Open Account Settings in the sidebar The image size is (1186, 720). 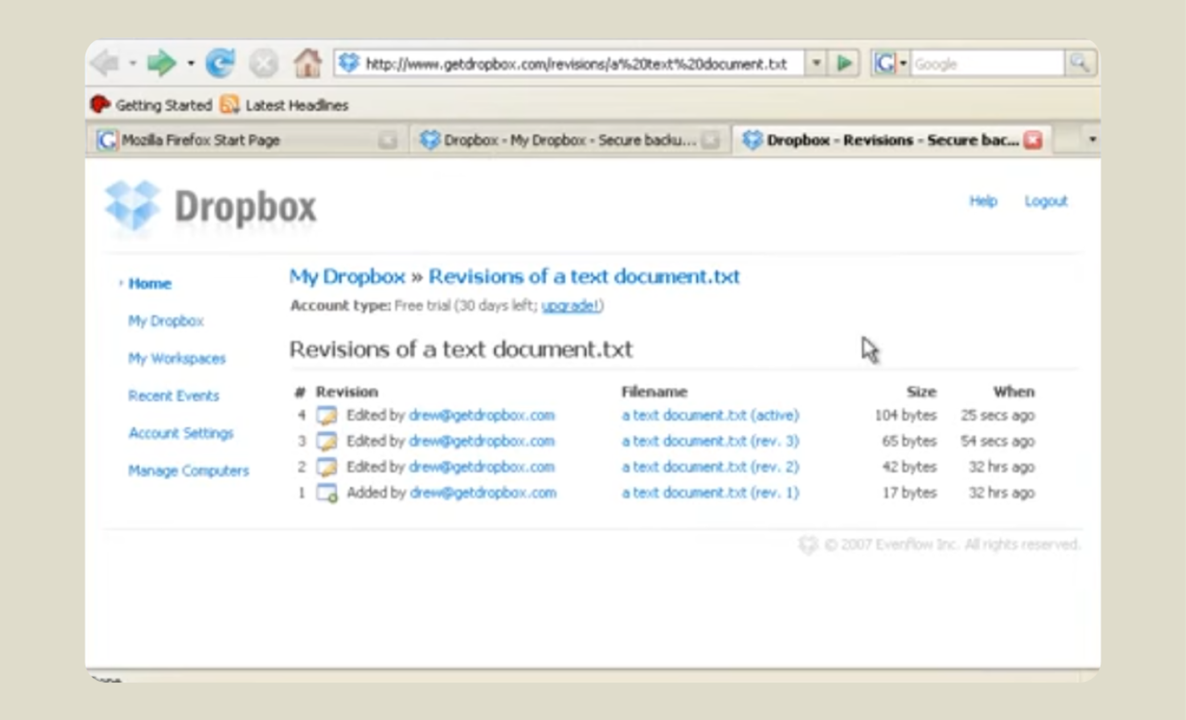(180, 433)
